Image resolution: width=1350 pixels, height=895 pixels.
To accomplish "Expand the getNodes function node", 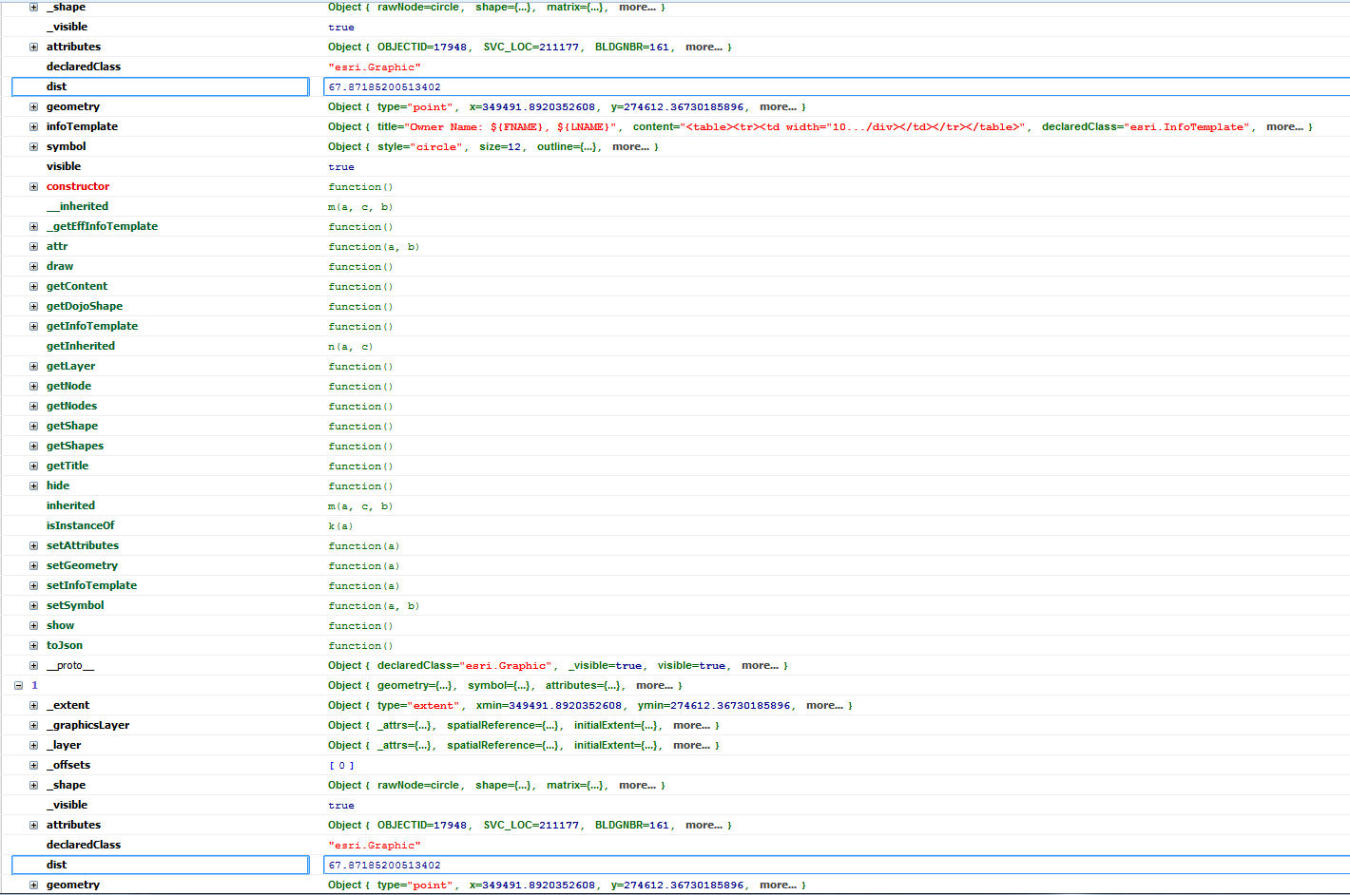I will tap(33, 406).
